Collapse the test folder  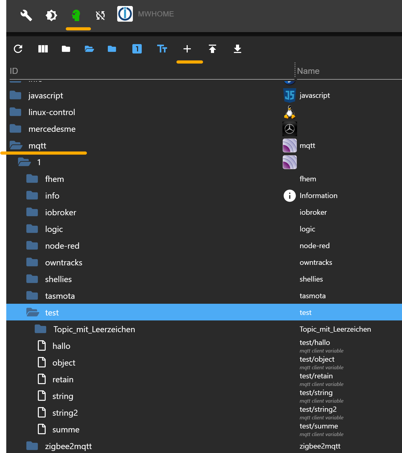[33, 312]
